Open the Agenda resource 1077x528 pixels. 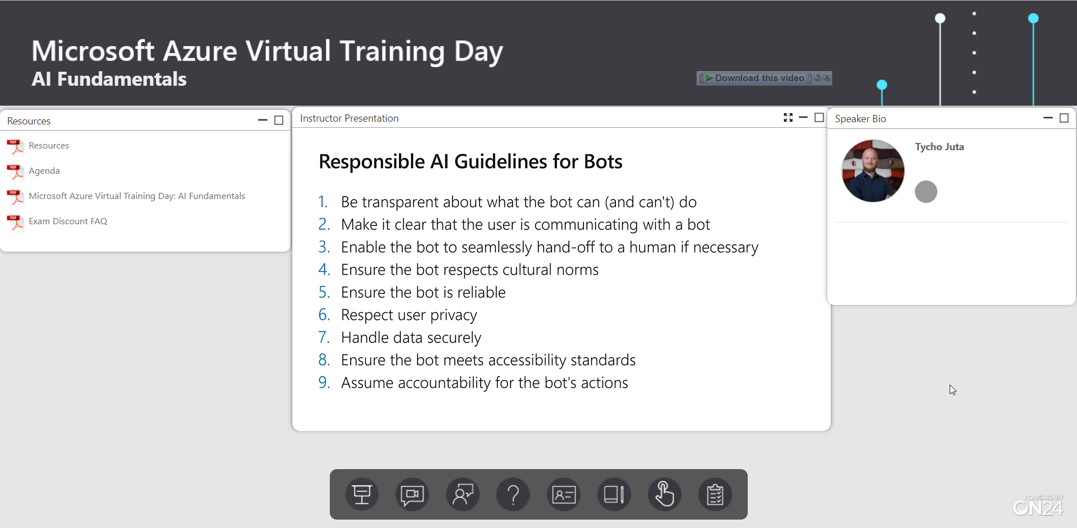pyautogui.click(x=44, y=170)
